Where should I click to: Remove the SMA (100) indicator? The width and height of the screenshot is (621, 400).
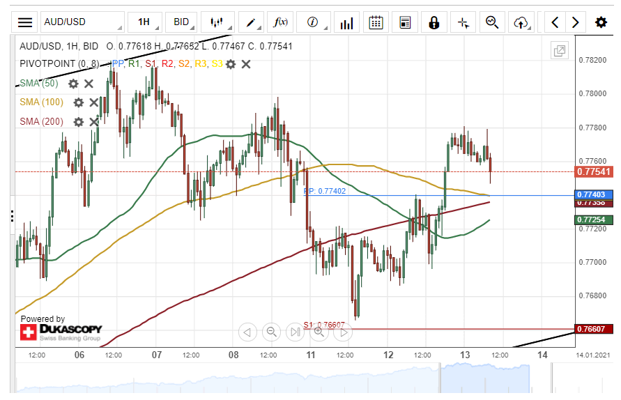pos(93,102)
